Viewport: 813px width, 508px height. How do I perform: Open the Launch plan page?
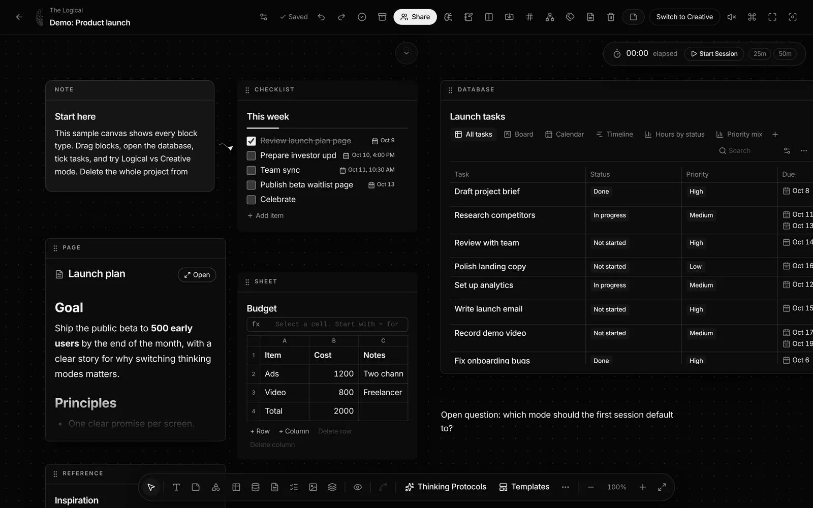pos(197,275)
